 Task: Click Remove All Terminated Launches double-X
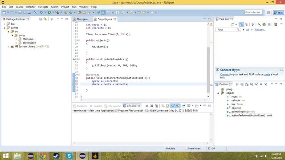coord(156,106)
